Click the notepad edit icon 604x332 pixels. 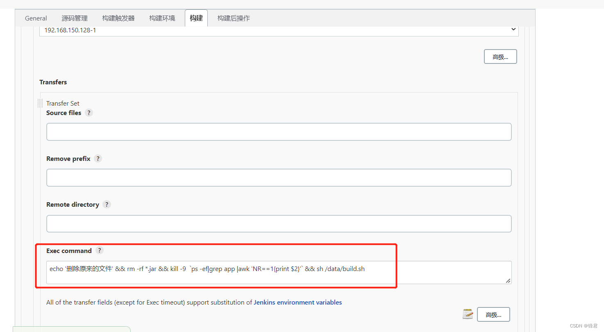click(468, 314)
